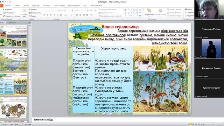Open the Insert (Вставка) ribbon tab

click(x=17, y=6)
